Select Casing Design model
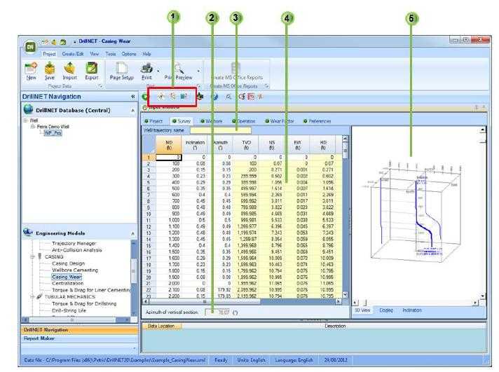The height and width of the screenshot is (372, 499). 69,263
